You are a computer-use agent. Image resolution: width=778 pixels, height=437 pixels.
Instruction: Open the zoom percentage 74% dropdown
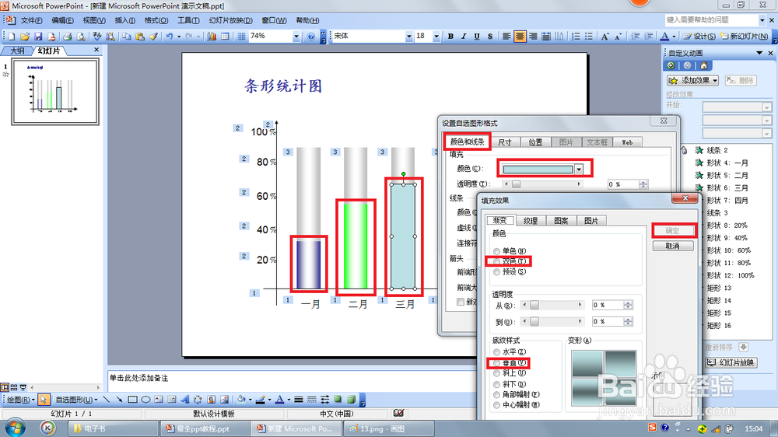(x=296, y=37)
